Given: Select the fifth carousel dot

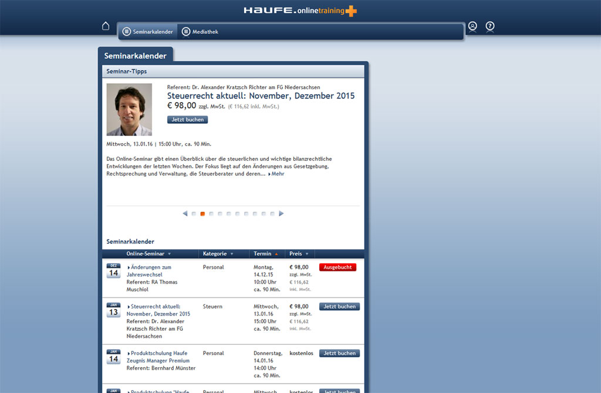Looking at the screenshot, I should [x=229, y=214].
